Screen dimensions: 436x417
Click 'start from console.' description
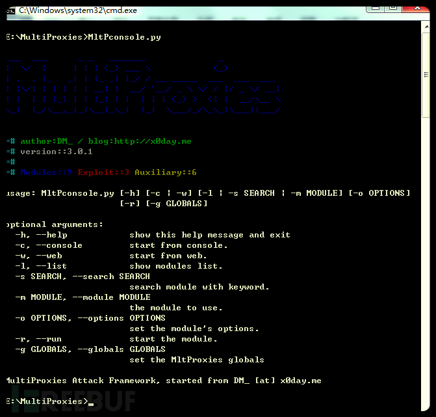point(179,245)
